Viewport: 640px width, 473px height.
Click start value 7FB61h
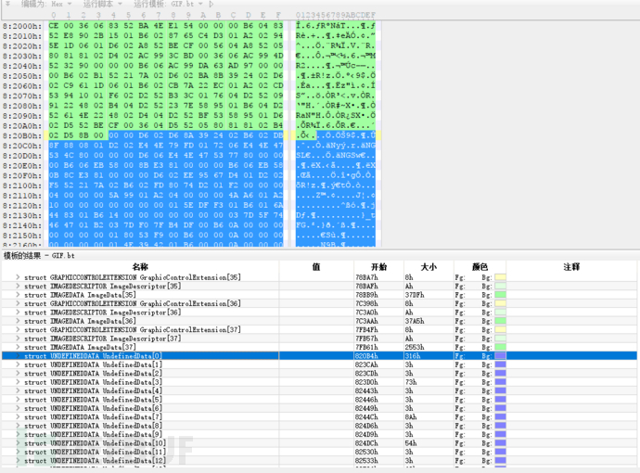(367, 347)
